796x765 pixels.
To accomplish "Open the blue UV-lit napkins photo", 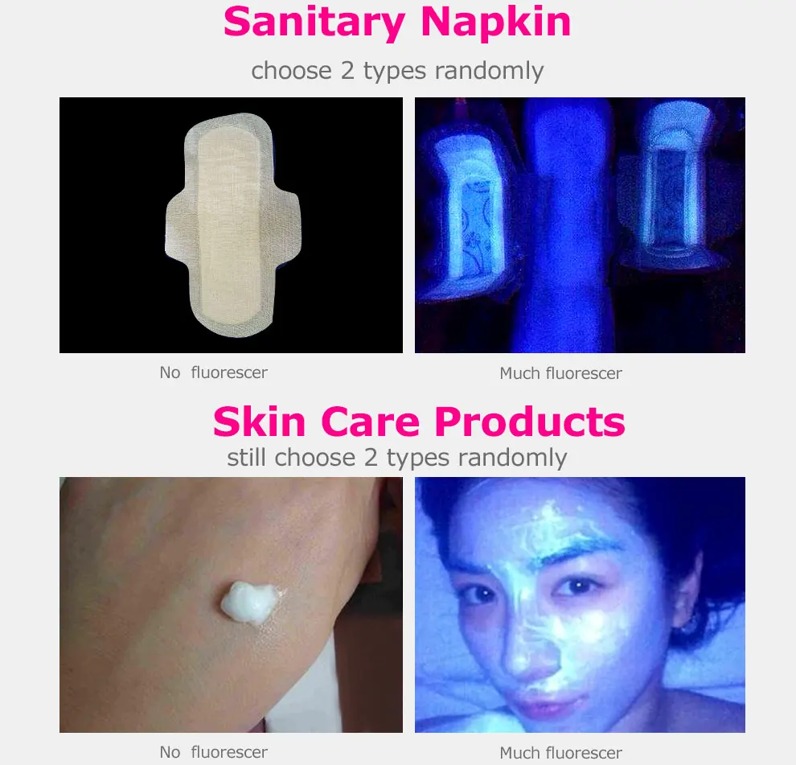I will (x=580, y=225).
